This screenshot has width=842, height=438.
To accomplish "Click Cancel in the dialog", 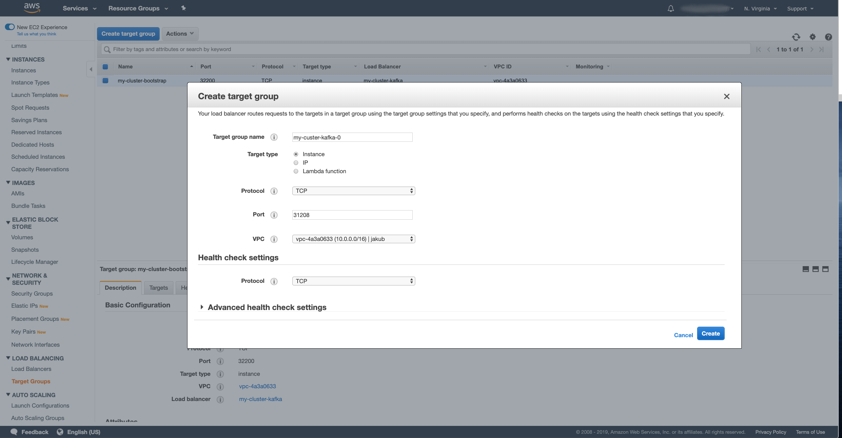I will click(683, 335).
